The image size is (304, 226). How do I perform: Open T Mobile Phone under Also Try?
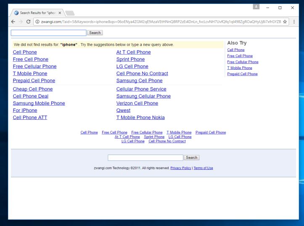pos(240,68)
